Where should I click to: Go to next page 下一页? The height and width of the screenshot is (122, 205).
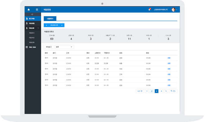(x=173, y=91)
